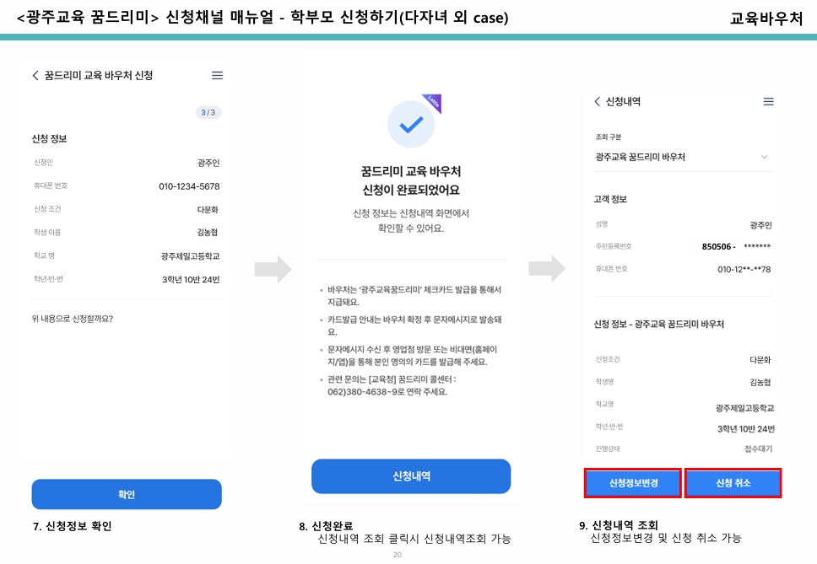This screenshot has width=817, height=564.
Task: Click the 신청정보변경 button
Action: pyautogui.click(x=633, y=483)
